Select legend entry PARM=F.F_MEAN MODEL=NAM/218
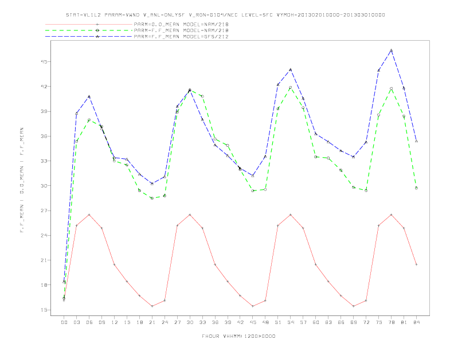 [181, 30]
